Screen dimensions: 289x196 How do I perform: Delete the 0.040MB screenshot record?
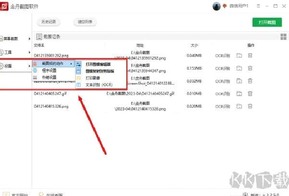point(250,55)
